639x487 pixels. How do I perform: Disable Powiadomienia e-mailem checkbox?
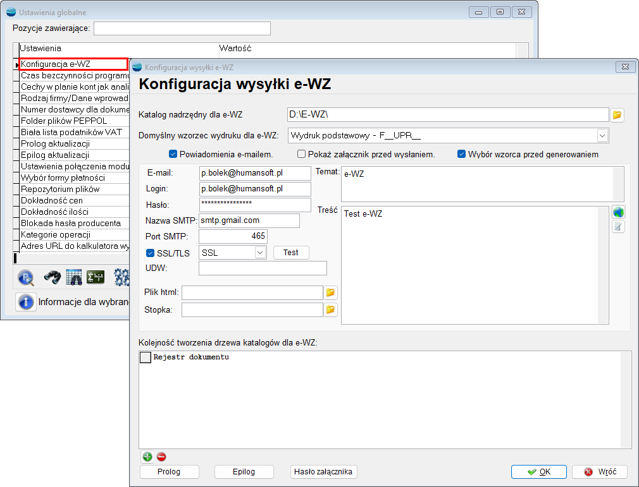click(173, 154)
